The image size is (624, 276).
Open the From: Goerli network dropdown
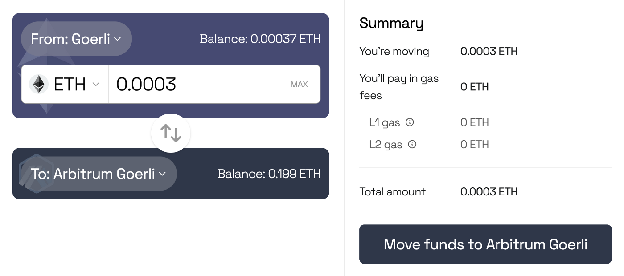76,39
